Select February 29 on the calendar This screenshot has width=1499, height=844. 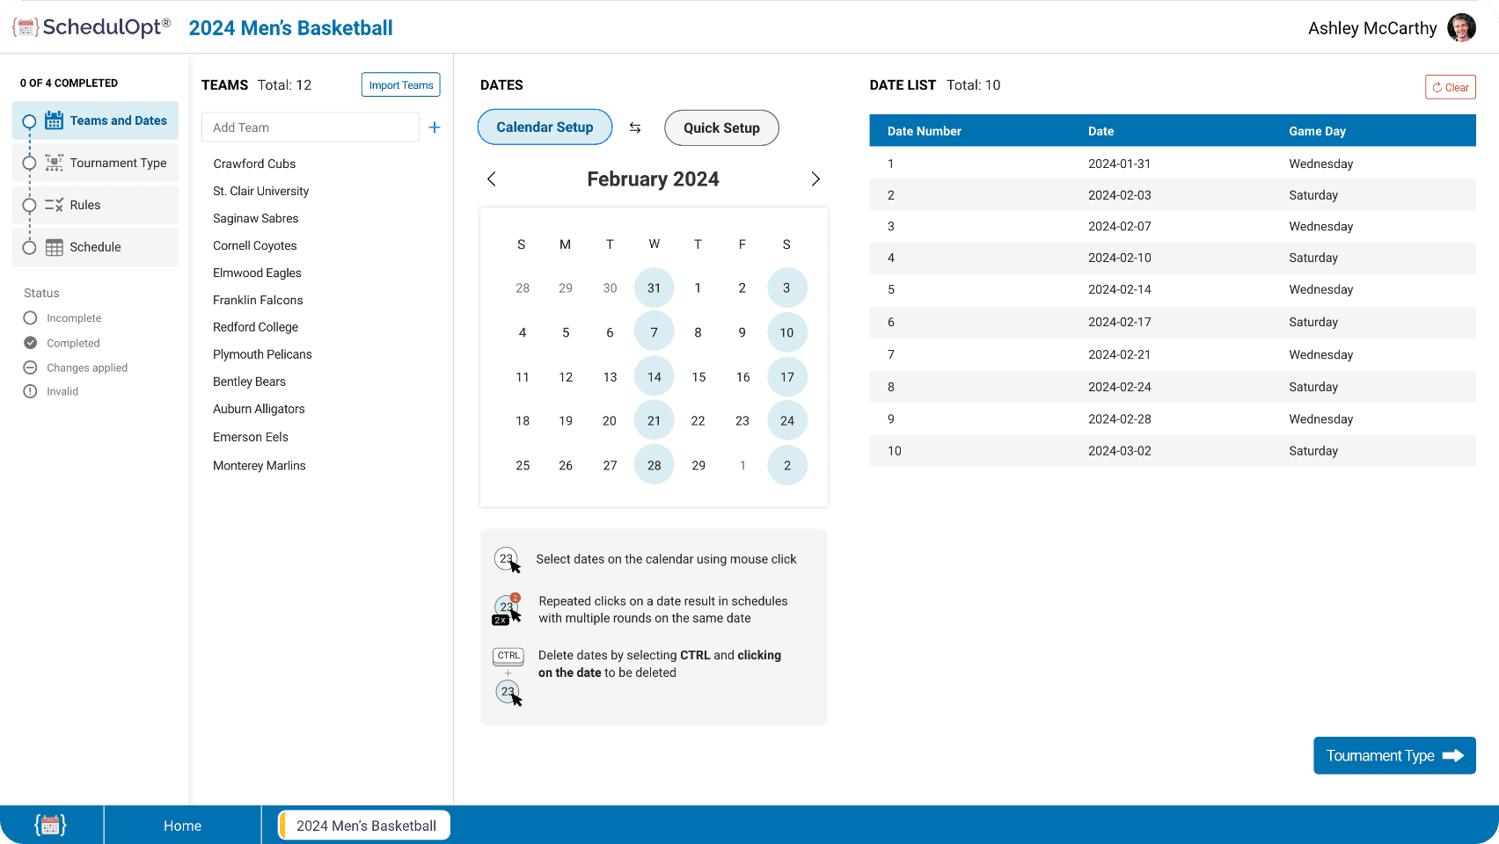tap(698, 465)
